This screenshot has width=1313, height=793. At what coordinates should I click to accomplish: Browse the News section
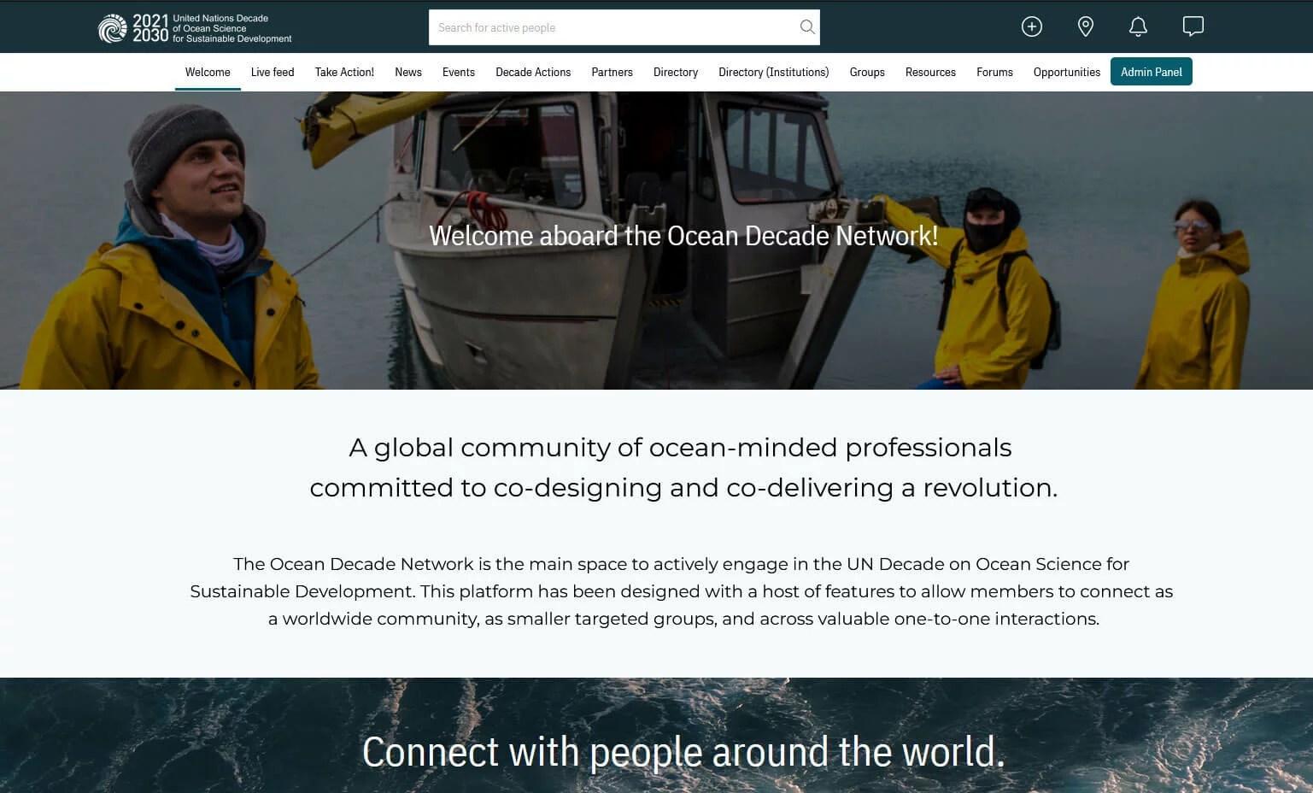(x=408, y=72)
